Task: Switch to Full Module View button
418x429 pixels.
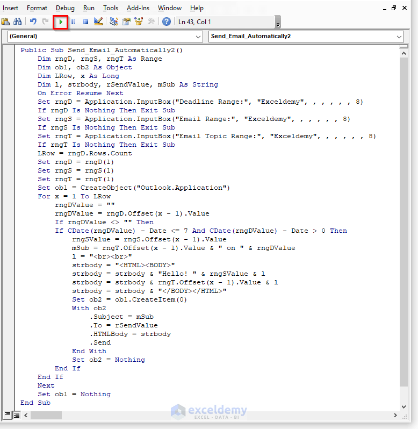Action: (x=17, y=415)
